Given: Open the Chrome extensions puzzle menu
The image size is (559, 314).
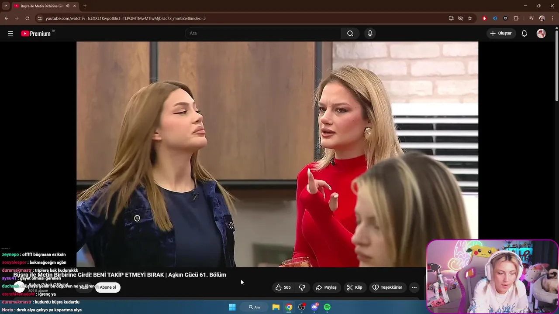Looking at the screenshot, I should click(x=516, y=18).
